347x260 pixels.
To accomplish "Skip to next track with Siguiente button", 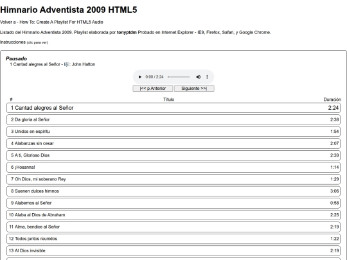I will click(x=194, y=89).
